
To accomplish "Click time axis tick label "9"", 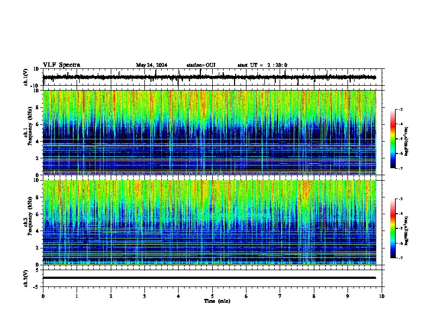I will pyautogui.click(x=347, y=296).
